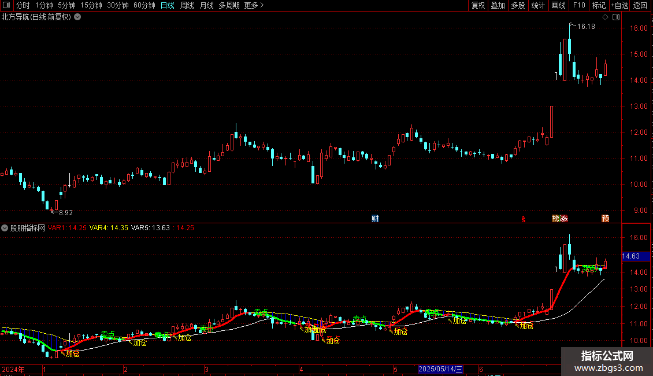Open the 股朋指标网 indicator dropdown circle icon
Viewport: 653px width, 376px height.
point(5,228)
